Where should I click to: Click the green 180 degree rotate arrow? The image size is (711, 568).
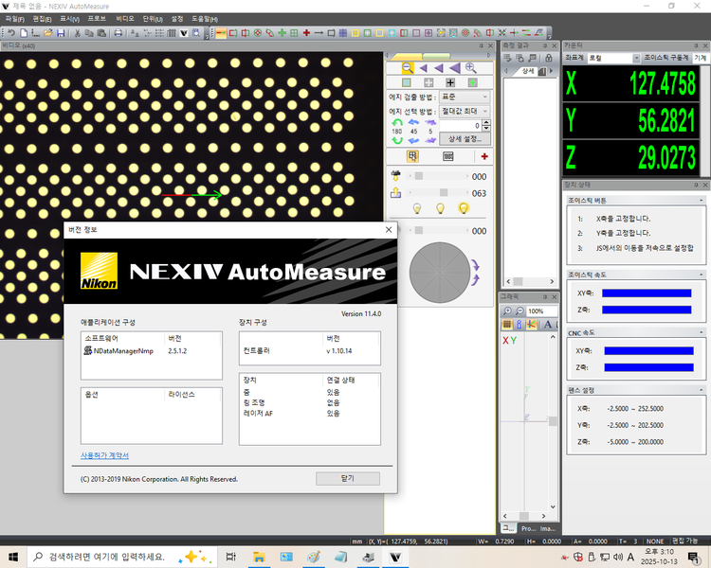coord(397,122)
